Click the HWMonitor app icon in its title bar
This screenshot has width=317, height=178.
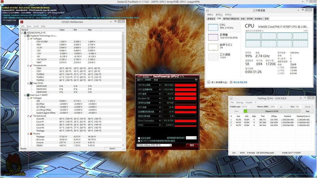tap(22, 22)
